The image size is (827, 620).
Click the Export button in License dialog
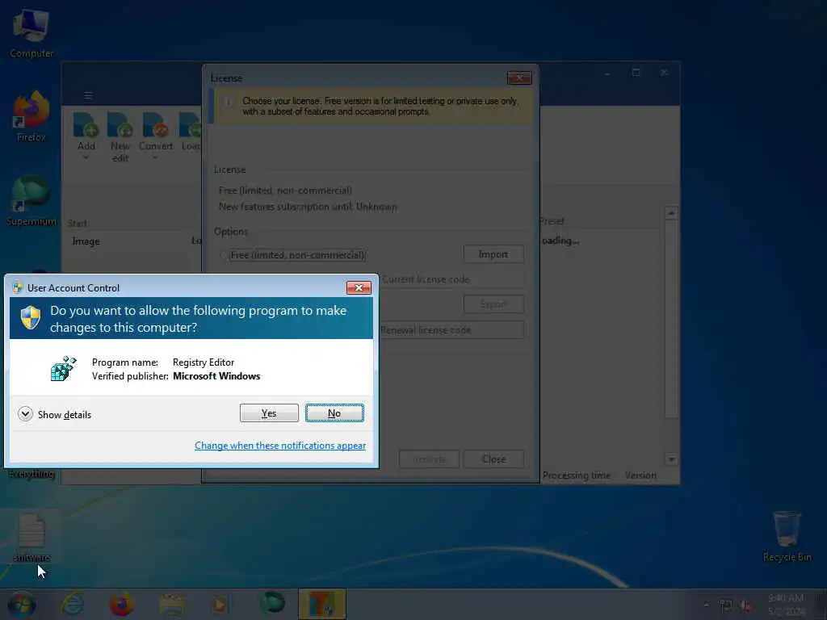[x=493, y=304]
